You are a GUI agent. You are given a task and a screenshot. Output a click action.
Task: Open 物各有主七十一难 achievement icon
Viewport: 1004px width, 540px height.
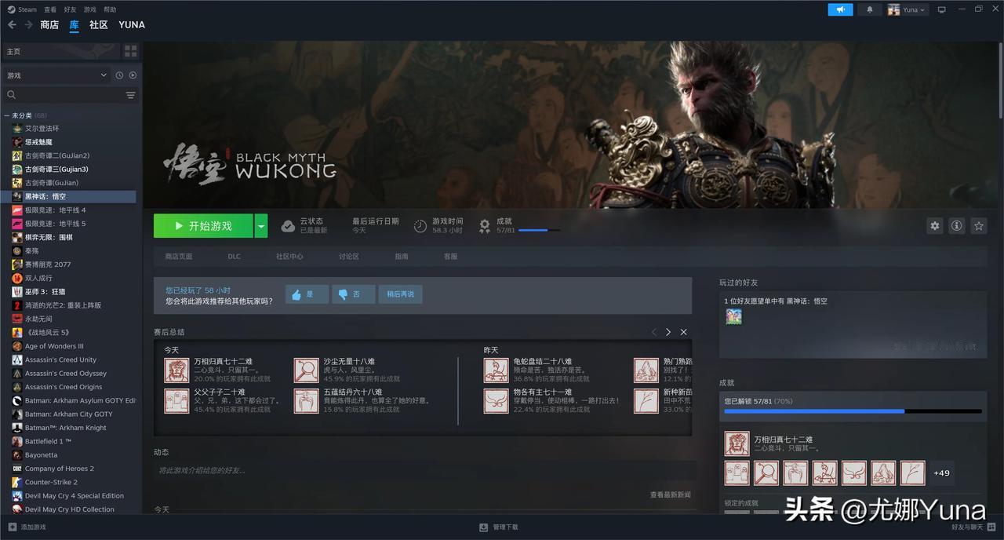tap(497, 401)
